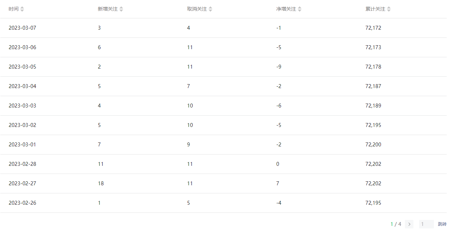Click the 累计关注 column header text

click(375, 9)
